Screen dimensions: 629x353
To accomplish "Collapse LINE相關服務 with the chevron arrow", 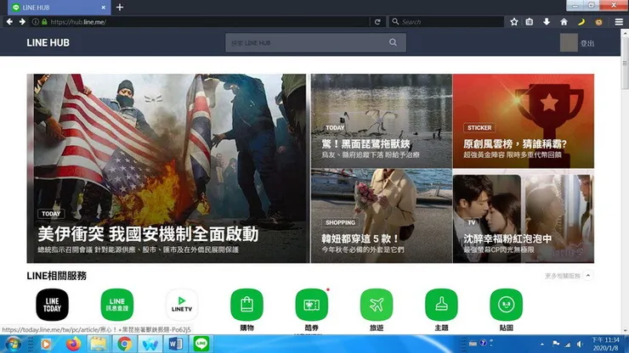I will click(x=588, y=275).
